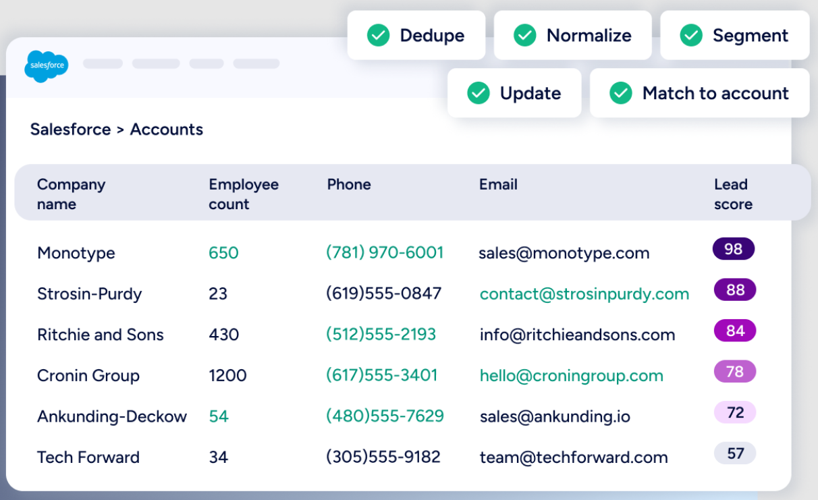Click the green checkmark beside Normalize
818x500 pixels.
point(525,35)
